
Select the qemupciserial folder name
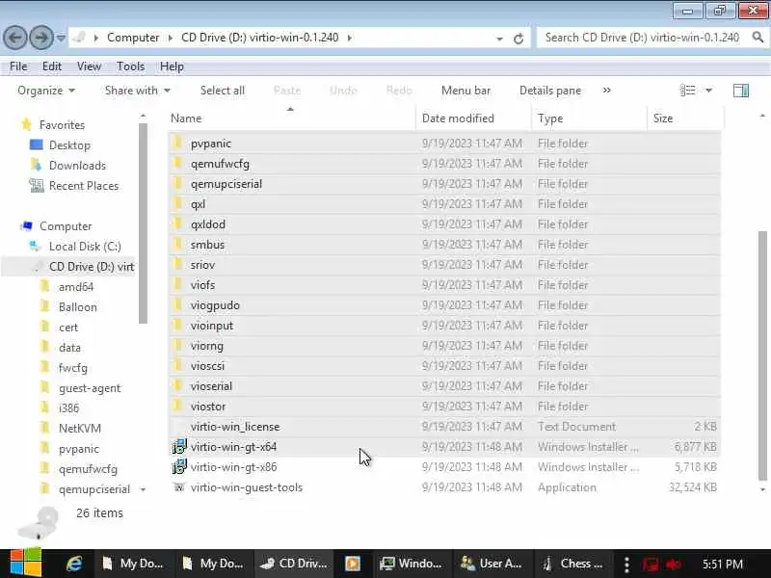[226, 184]
